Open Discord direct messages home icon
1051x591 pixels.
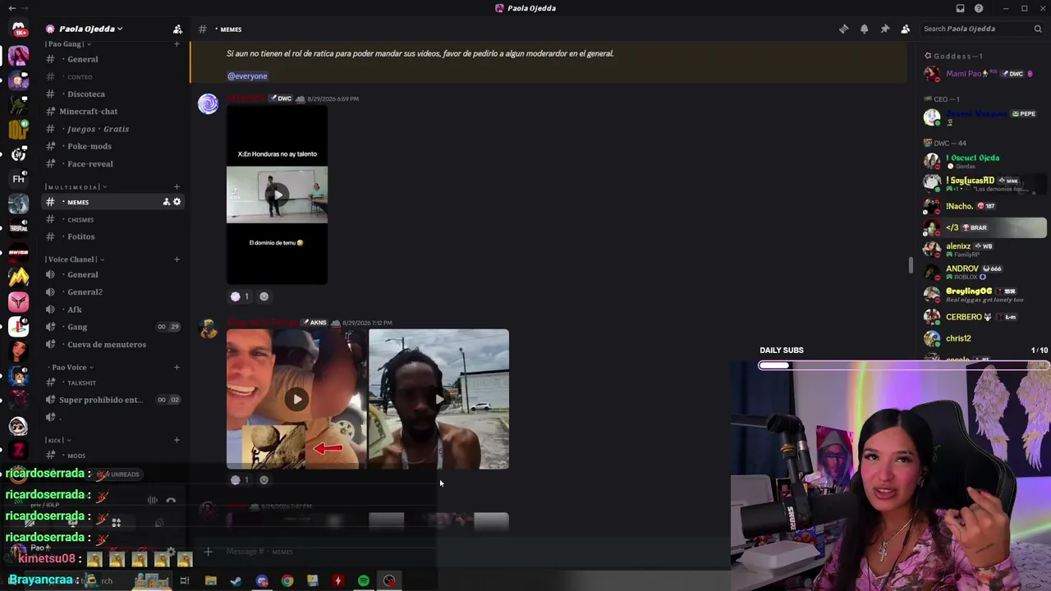point(18,29)
